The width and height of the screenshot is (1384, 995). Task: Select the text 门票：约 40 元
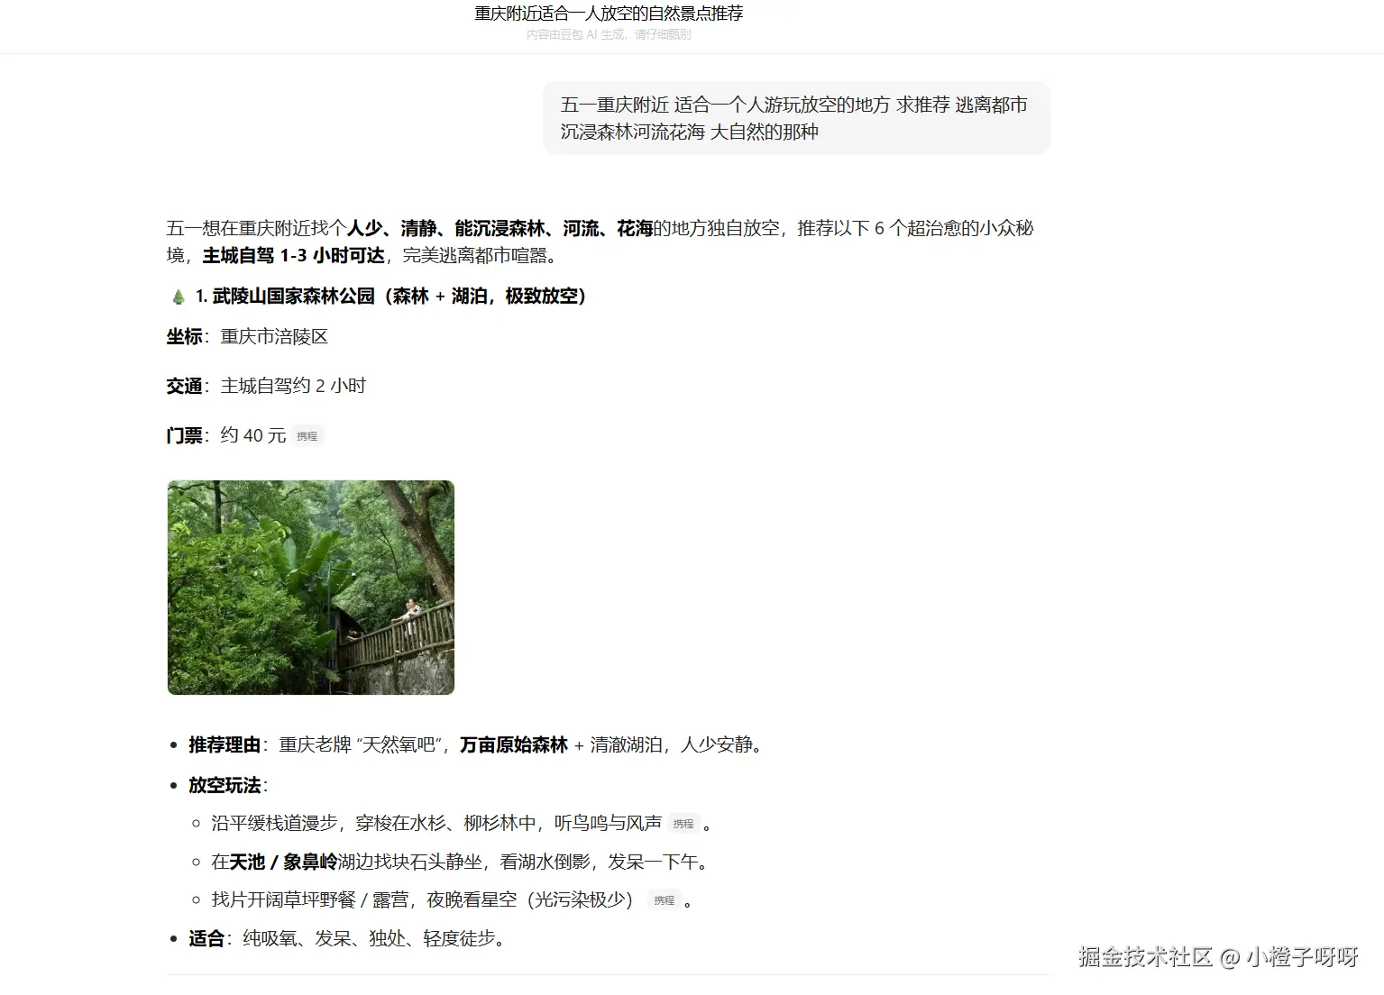[226, 436]
